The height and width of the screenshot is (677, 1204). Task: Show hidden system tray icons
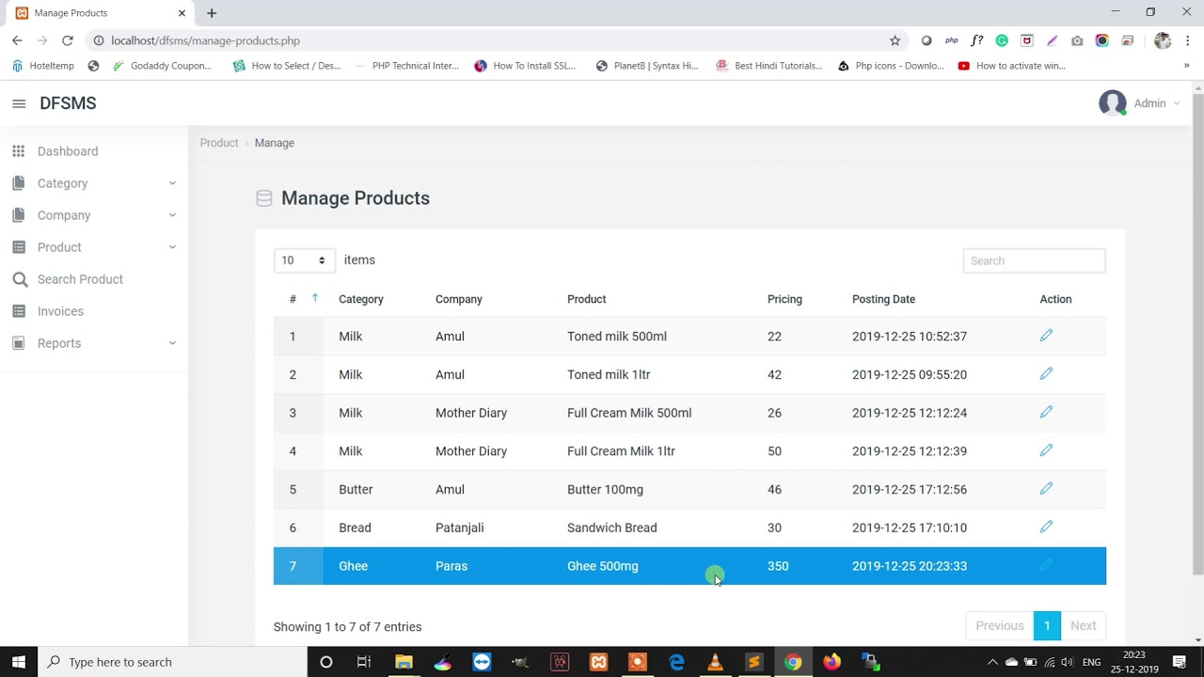[991, 662]
